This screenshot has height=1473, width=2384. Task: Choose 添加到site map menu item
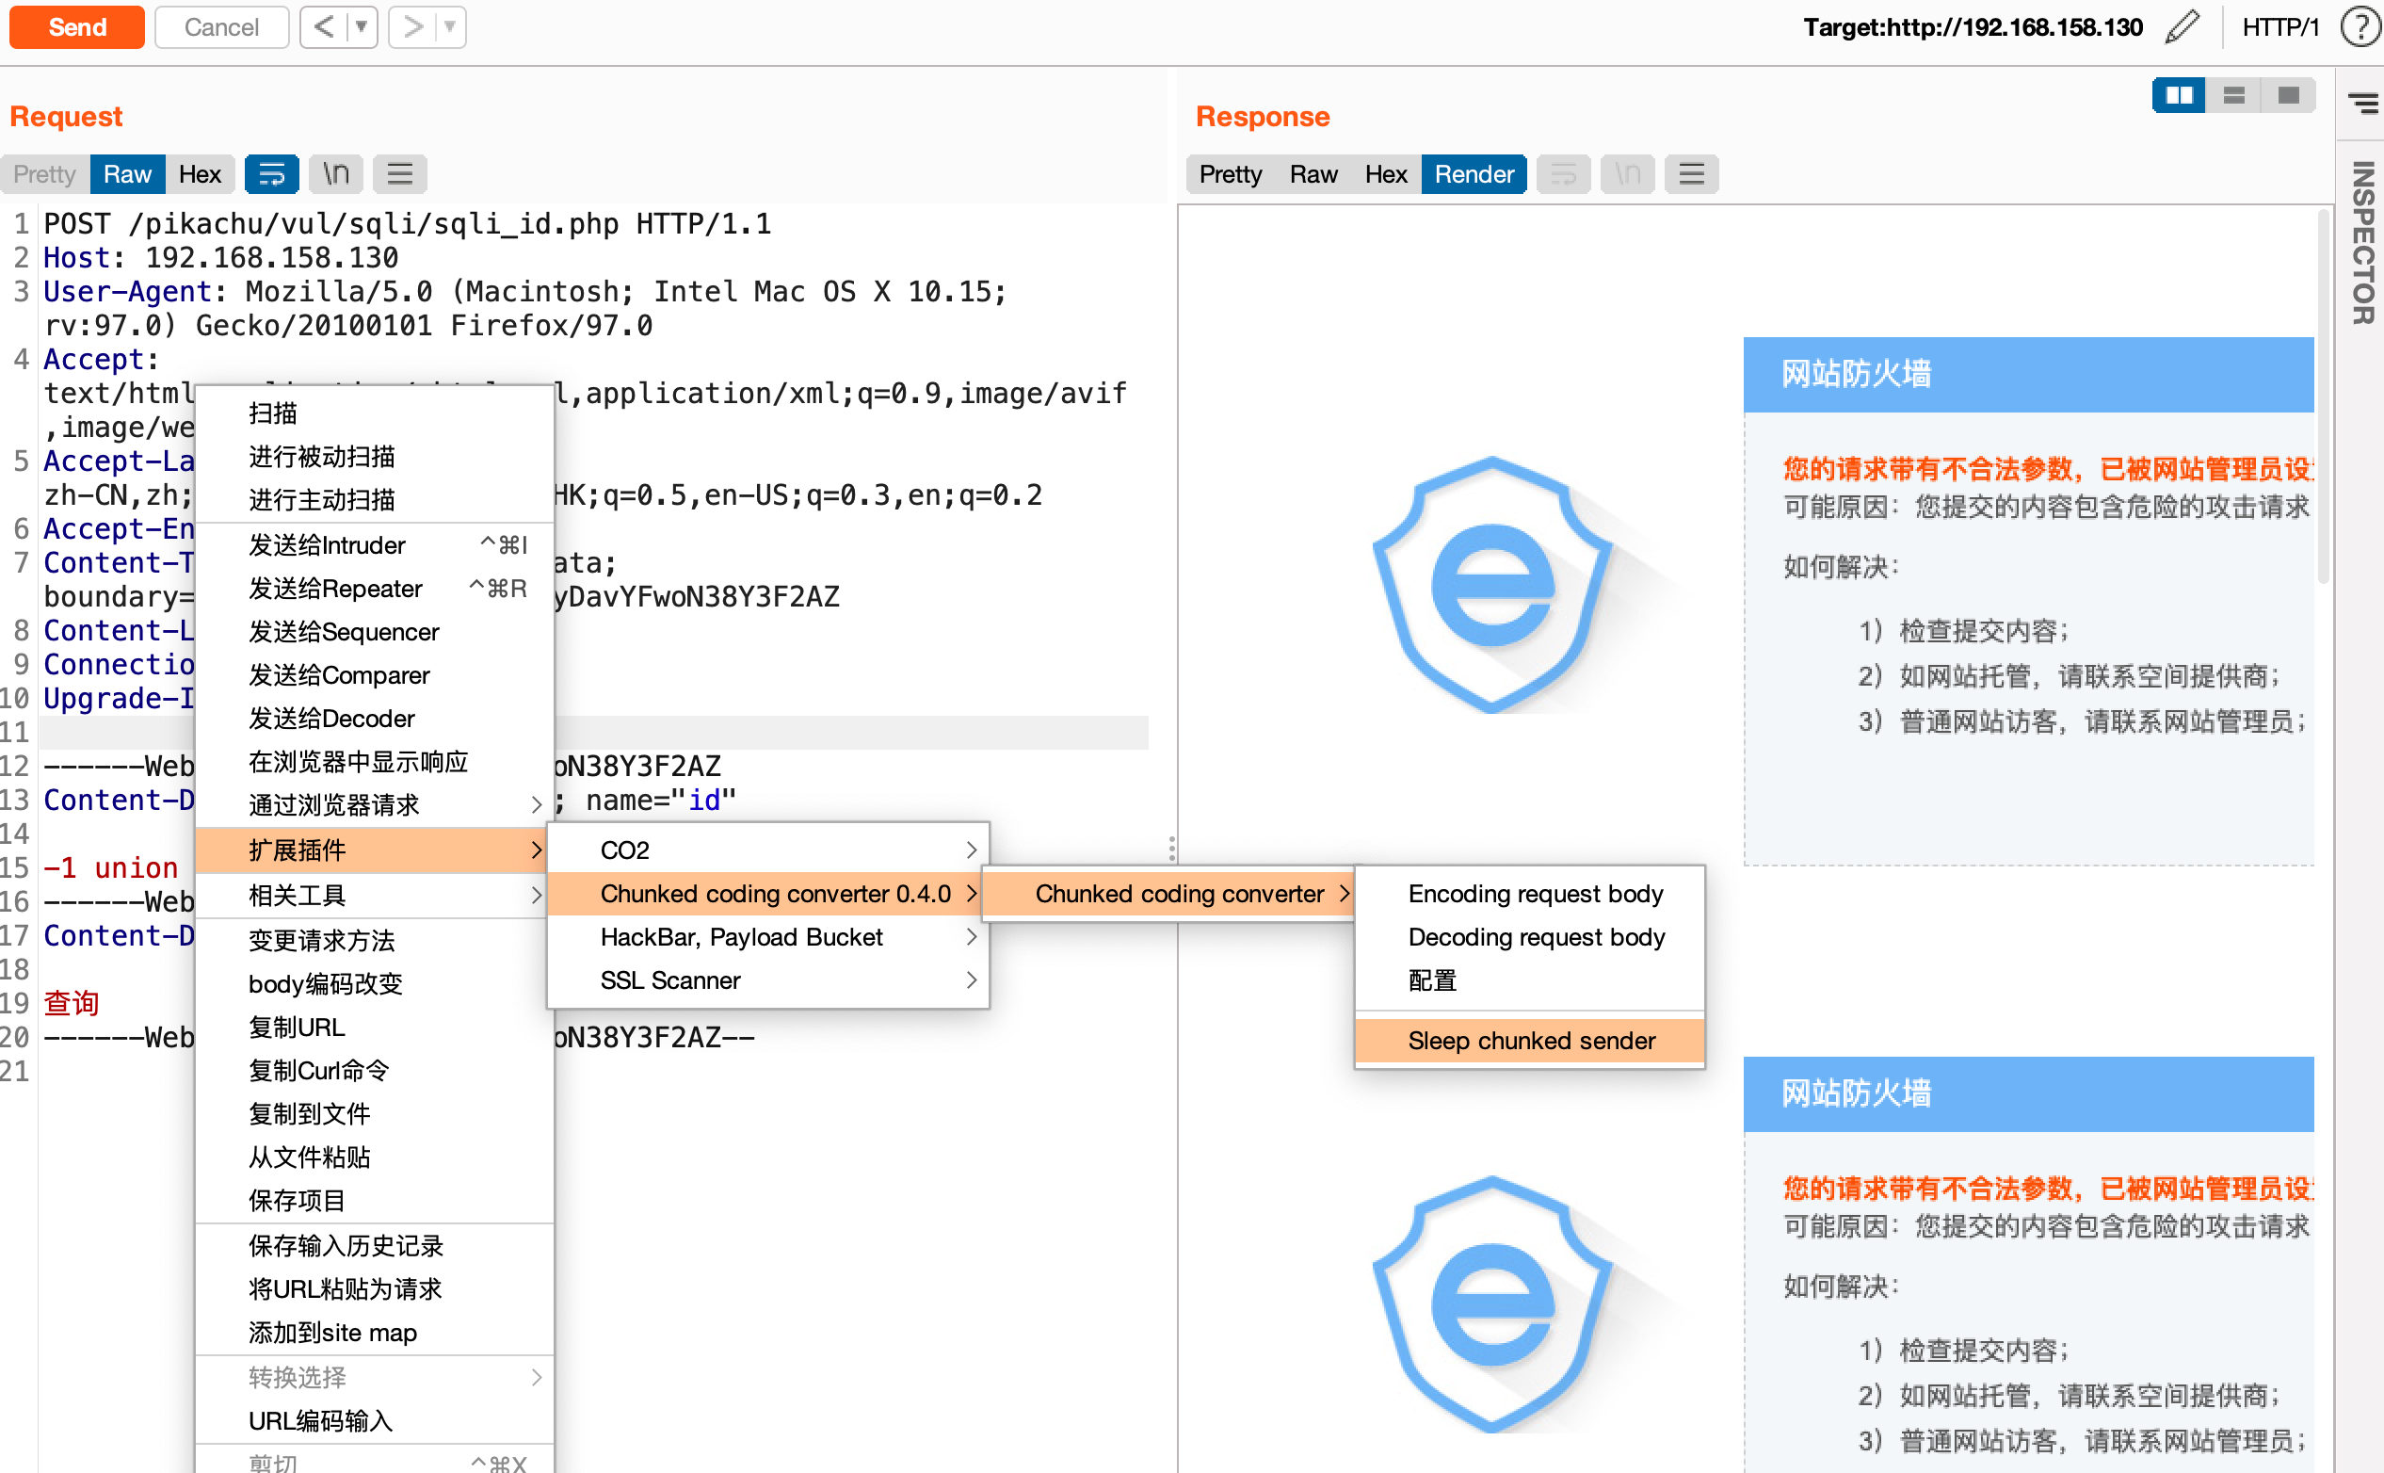(375, 1333)
